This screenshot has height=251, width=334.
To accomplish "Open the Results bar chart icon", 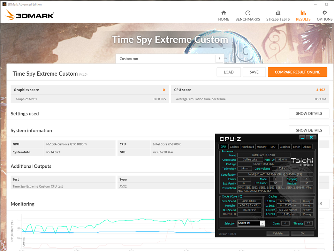I will 303,13.
